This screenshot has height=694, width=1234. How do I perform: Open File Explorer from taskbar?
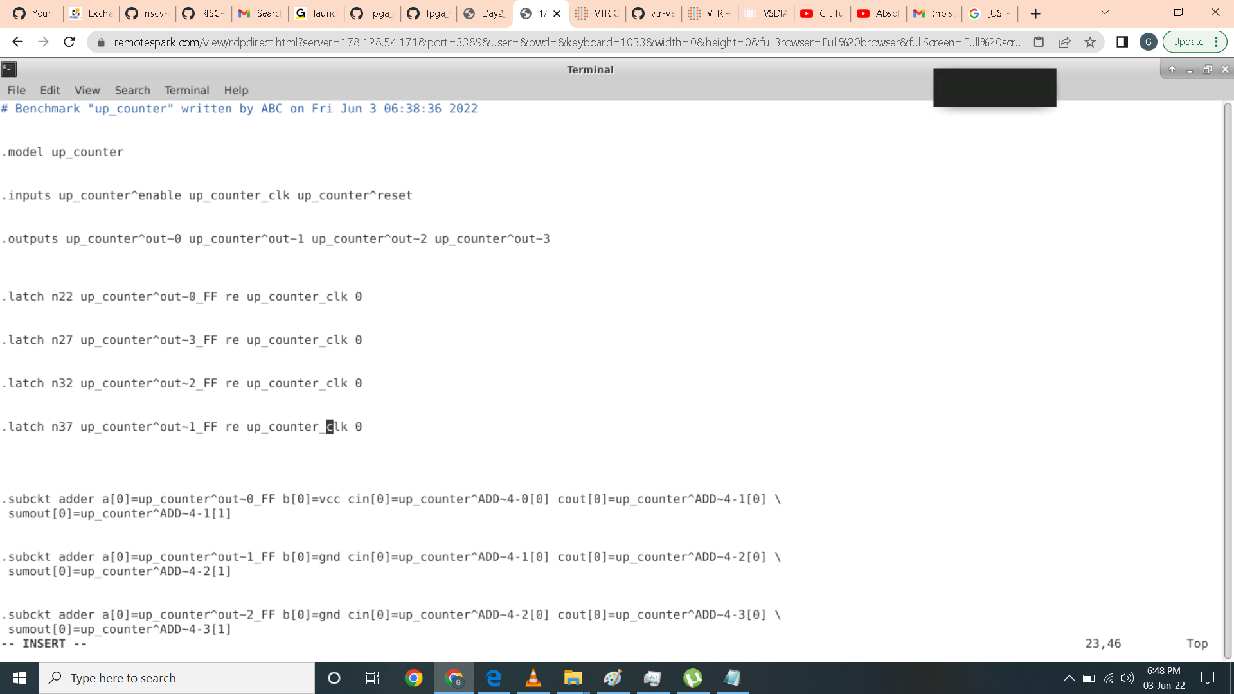pos(573,678)
